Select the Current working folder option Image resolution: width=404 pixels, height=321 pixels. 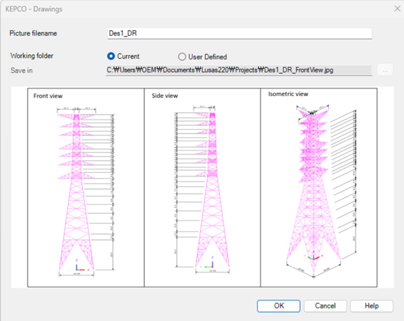[x=111, y=57]
